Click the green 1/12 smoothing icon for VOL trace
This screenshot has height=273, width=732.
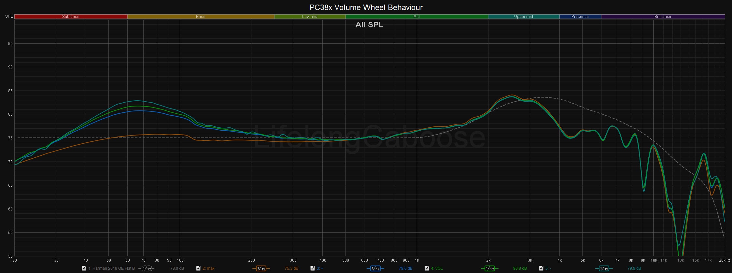tap(489, 268)
